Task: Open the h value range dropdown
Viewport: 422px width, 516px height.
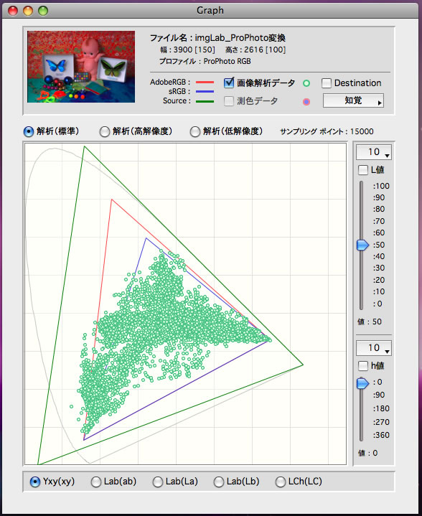Action: click(374, 348)
